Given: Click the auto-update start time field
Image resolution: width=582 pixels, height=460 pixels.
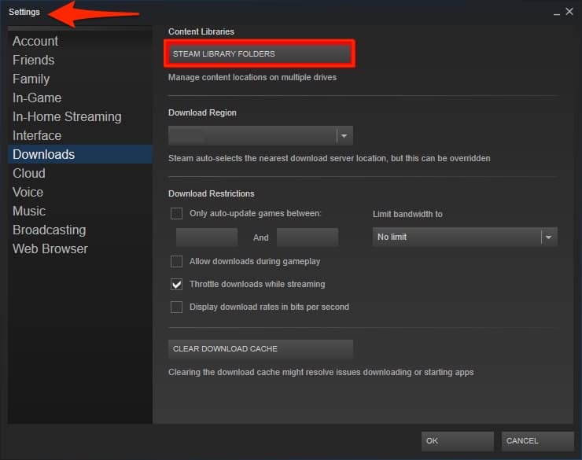Looking at the screenshot, I should pos(207,237).
